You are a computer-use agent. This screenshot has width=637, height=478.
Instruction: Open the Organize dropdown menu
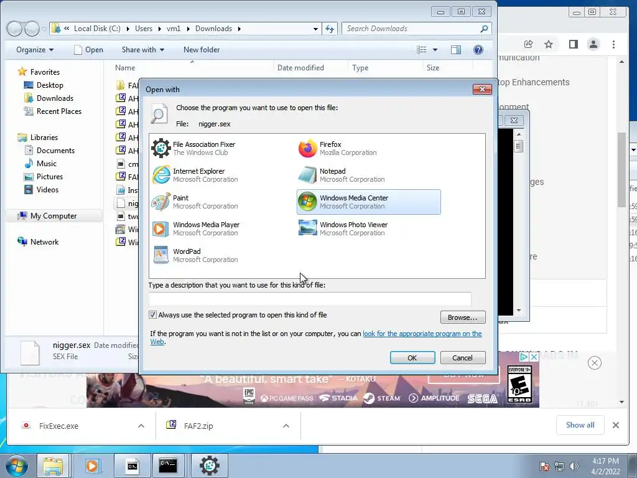point(35,50)
